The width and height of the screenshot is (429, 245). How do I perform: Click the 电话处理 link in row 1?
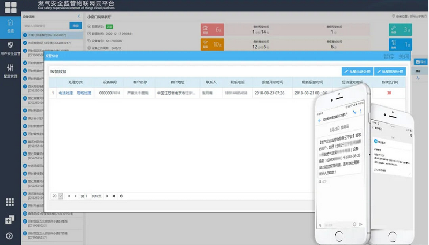[65, 93]
